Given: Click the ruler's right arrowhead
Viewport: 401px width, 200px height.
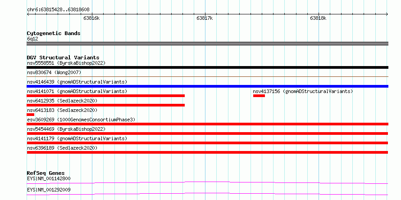Looking at the screenshot, I should 387,14.
